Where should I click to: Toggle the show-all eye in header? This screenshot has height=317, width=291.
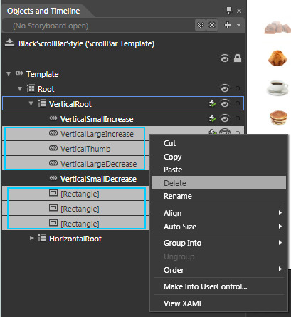[x=225, y=58]
